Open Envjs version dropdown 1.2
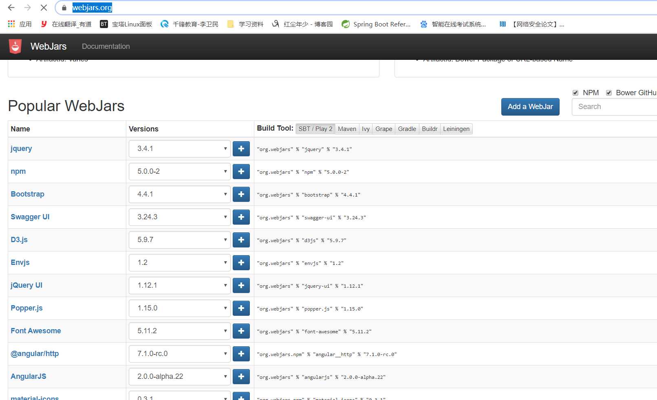The height and width of the screenshot is (400, 657). tap(180, 262)
